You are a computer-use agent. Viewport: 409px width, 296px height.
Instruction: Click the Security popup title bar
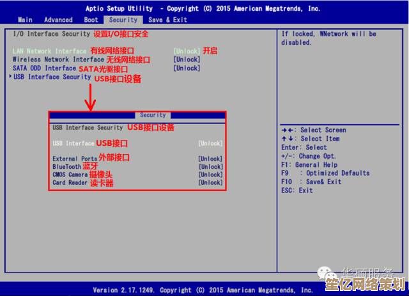(153, 115)
